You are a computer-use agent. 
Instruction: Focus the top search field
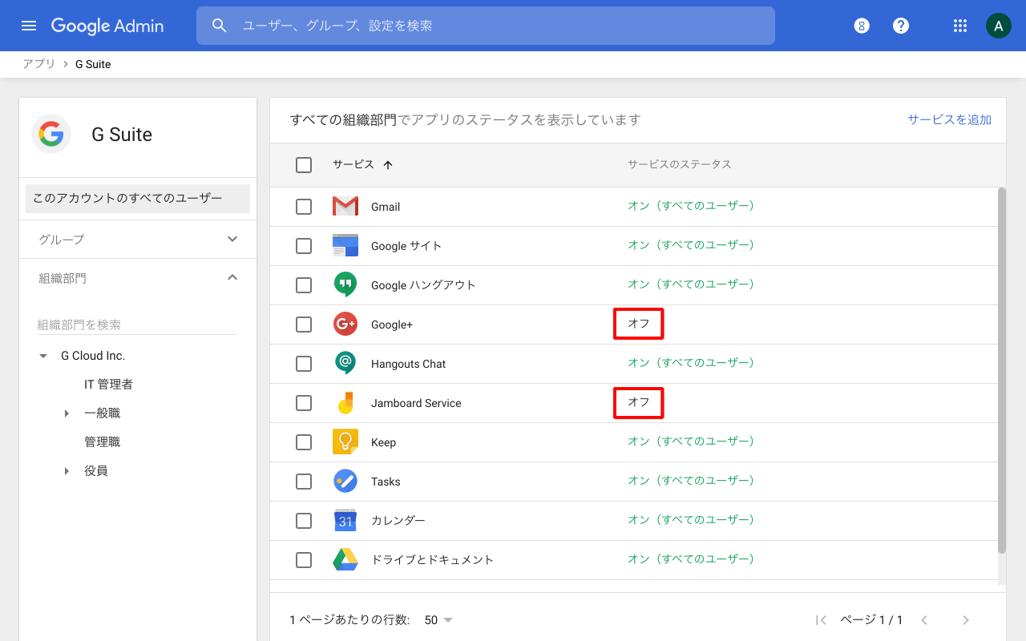point(486,26)
